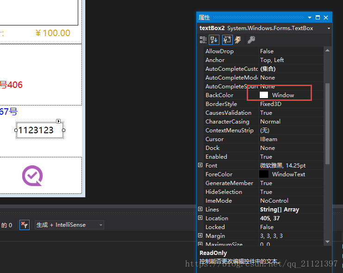Edit the Anchor value Top, Left
The height and width of the screenshot is (273, 343).
coord(272,60)
